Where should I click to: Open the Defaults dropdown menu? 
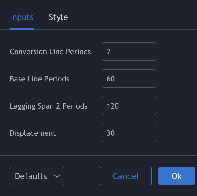37,176
